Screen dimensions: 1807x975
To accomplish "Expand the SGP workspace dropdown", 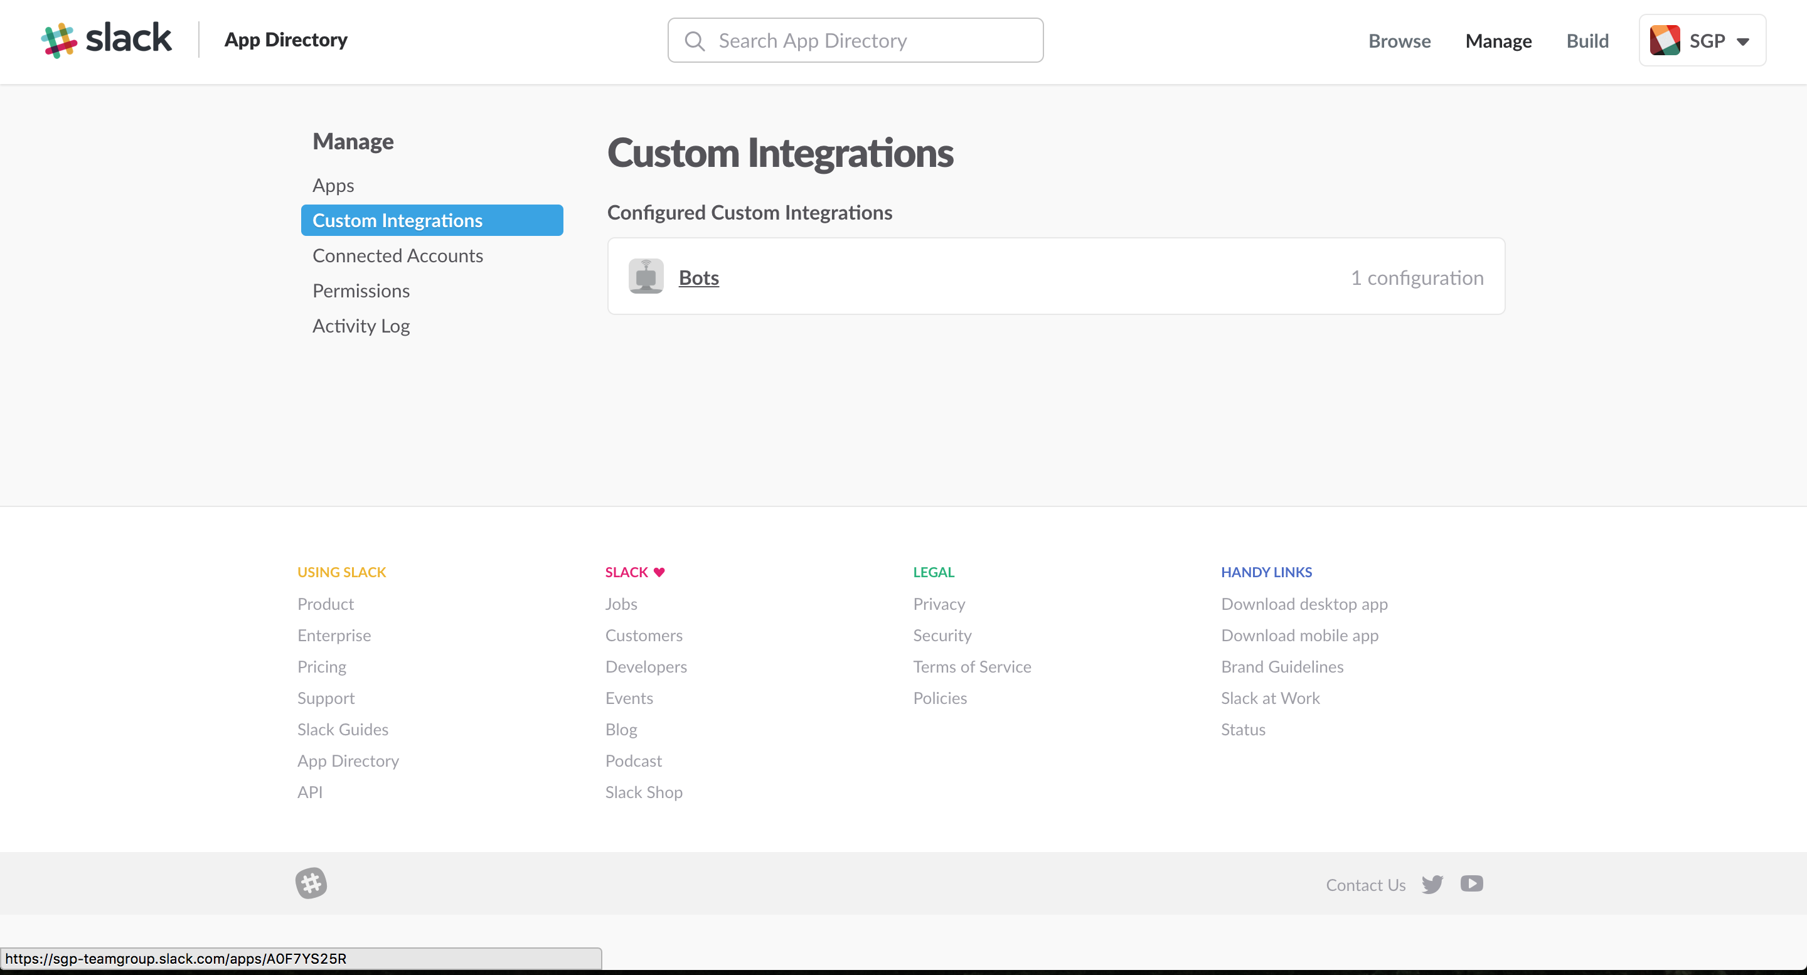I will pos(1744,41).
